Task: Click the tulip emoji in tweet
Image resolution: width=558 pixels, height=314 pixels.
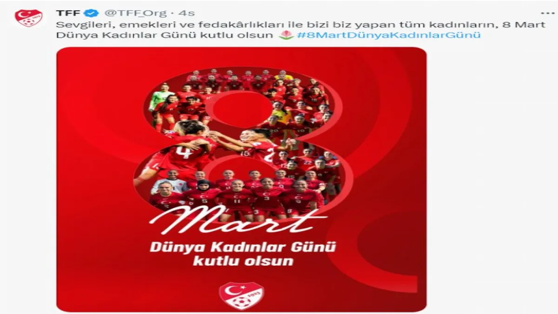Action: click(286, 35)
